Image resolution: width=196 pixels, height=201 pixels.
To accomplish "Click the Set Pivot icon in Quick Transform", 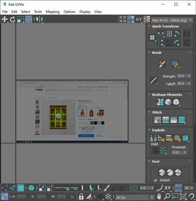I will click(x=152, y=37).
